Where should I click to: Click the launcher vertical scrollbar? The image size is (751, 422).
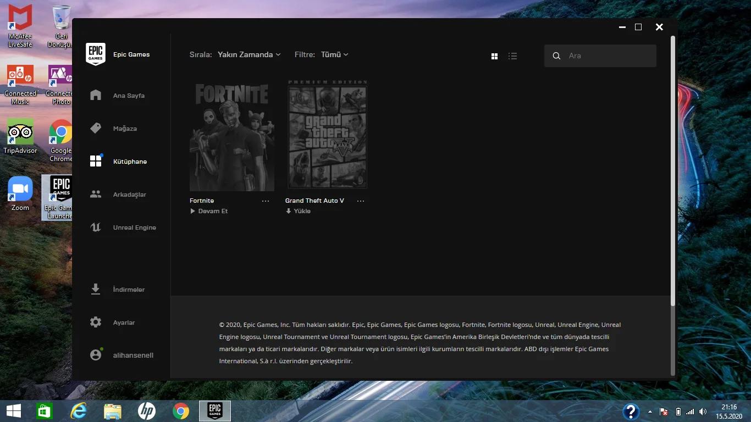672,171
